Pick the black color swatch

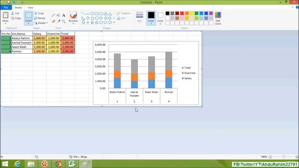pos(167,13)
